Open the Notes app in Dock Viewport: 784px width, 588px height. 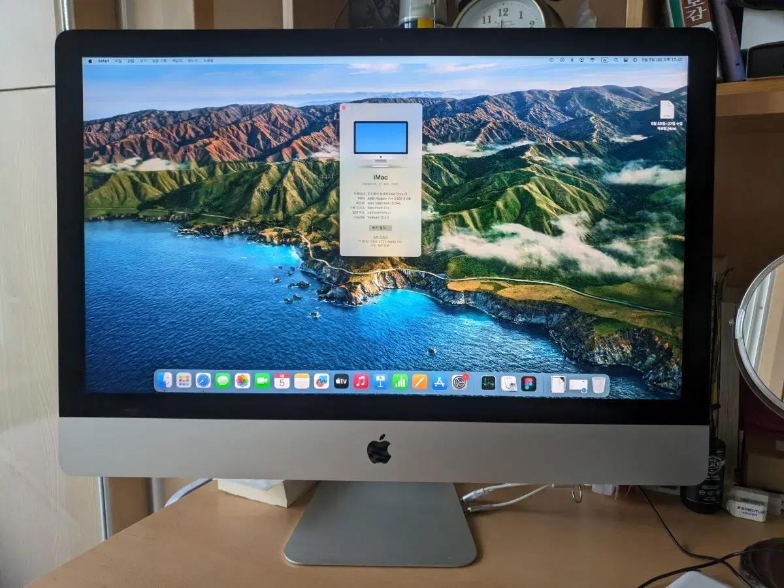[x=301, y=380]
